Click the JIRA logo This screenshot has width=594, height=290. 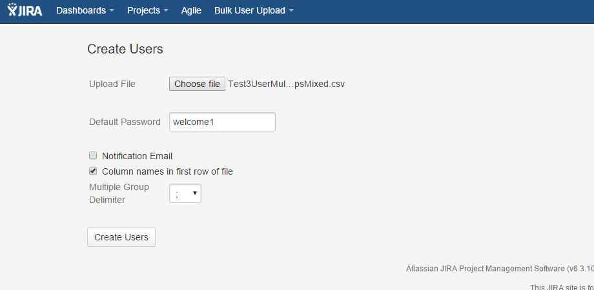(25, 10)
